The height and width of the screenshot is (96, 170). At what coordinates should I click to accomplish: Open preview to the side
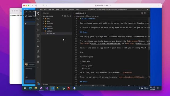[142, 13]
